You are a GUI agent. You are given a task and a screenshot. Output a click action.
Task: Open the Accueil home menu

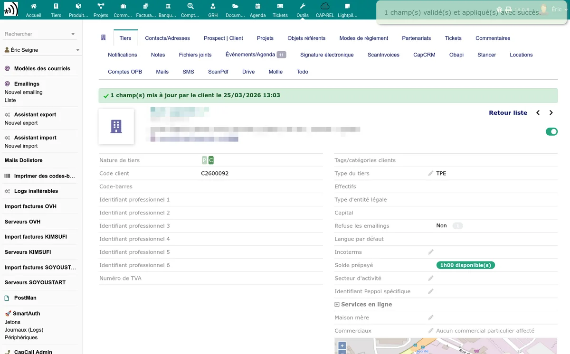tap(34, 10)
